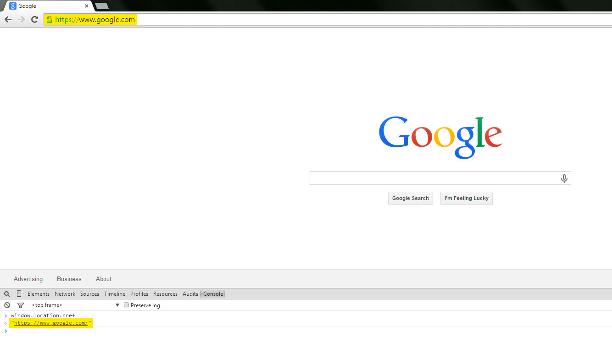612x354 pixels.
Task: Open the Resources panel
Action: click(165, 294)
